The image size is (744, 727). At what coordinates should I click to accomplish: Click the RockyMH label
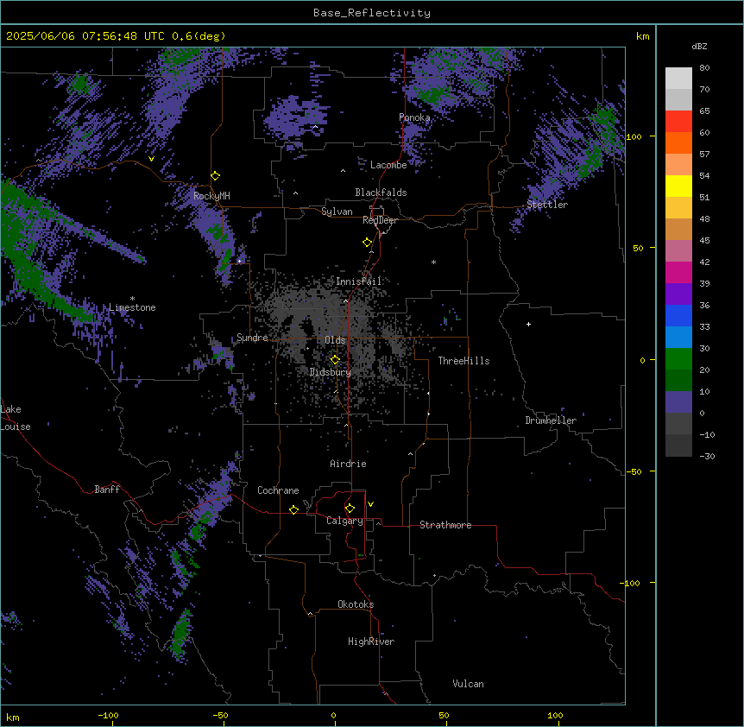click(x=211, y=196)
